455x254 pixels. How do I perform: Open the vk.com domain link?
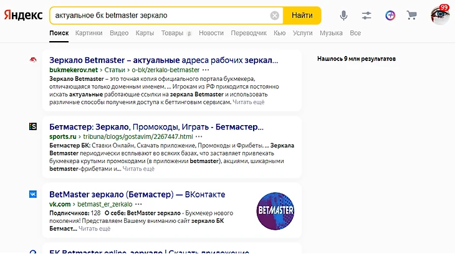tap(60, 204)
